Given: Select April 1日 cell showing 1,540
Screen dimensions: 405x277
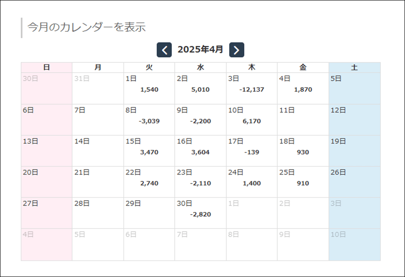Looking at the screenshot, I should (x=149, y=88).
